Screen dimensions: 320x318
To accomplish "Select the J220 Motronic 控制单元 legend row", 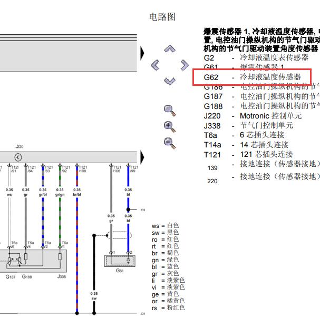I will [253, 116].
